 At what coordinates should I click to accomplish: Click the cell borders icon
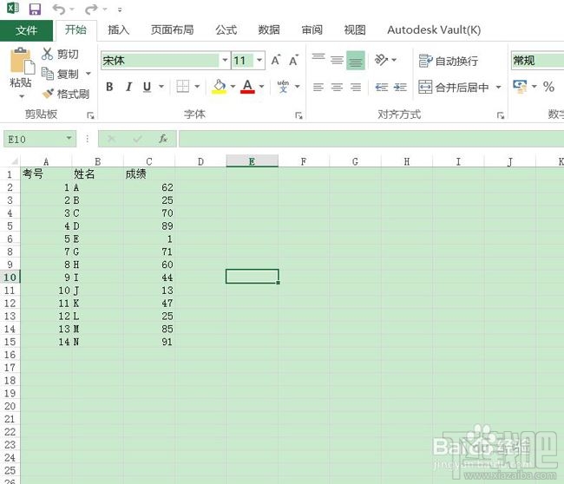[x=183, y=87]
